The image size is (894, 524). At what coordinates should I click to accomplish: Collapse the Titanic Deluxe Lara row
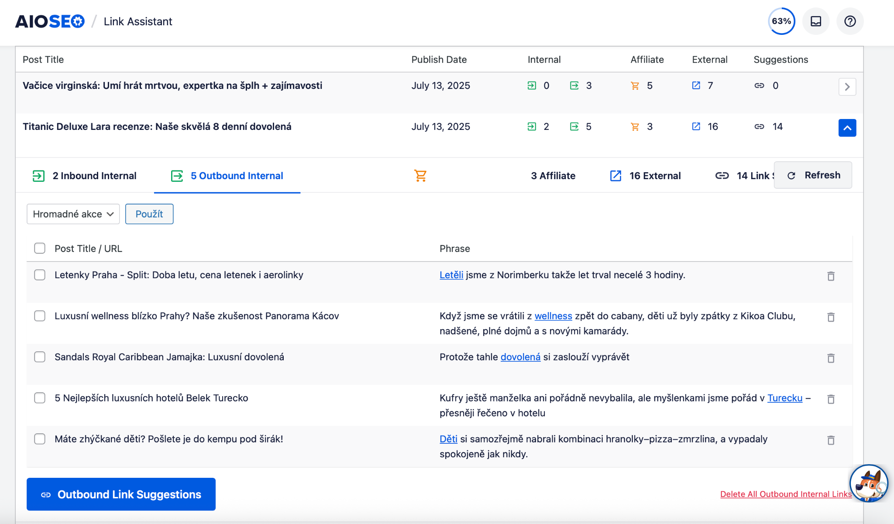(847, 128)
